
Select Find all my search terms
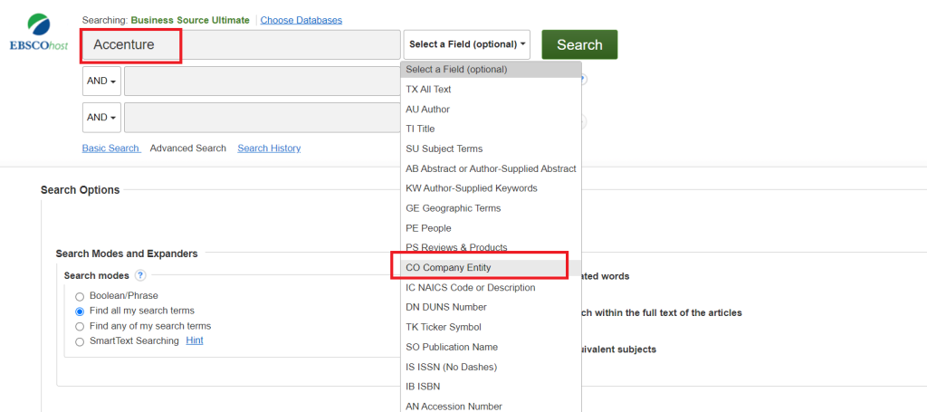(80, 311)
